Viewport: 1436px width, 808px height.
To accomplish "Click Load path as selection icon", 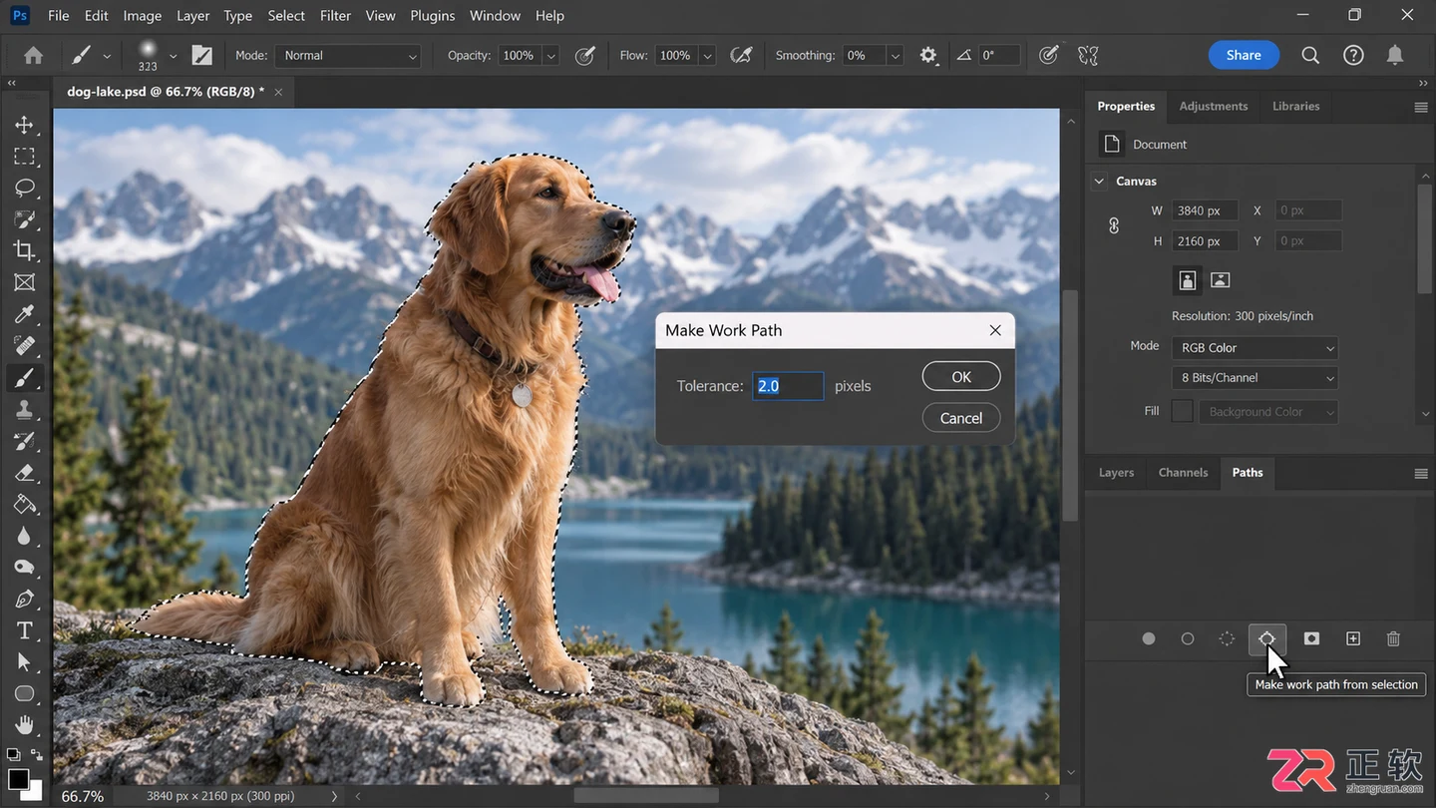I will tap(1227, 638).
